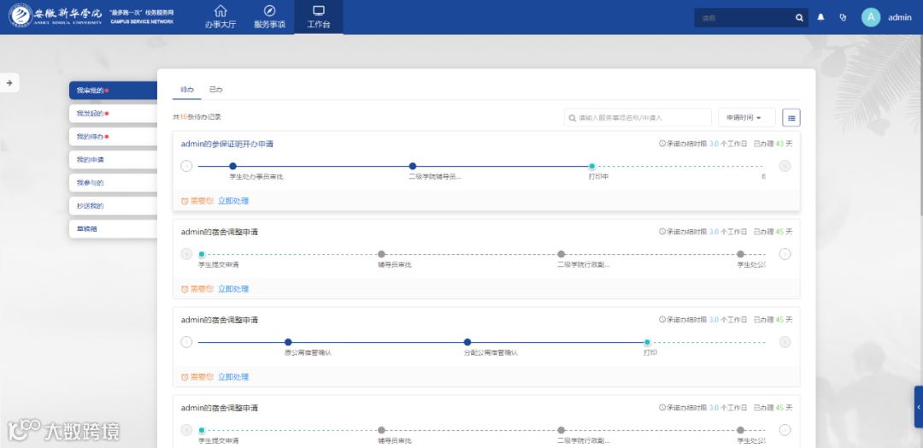The image size is (923, 448).
Task: Click the '共16条待办记录' record count text
Action: (197, 117)
